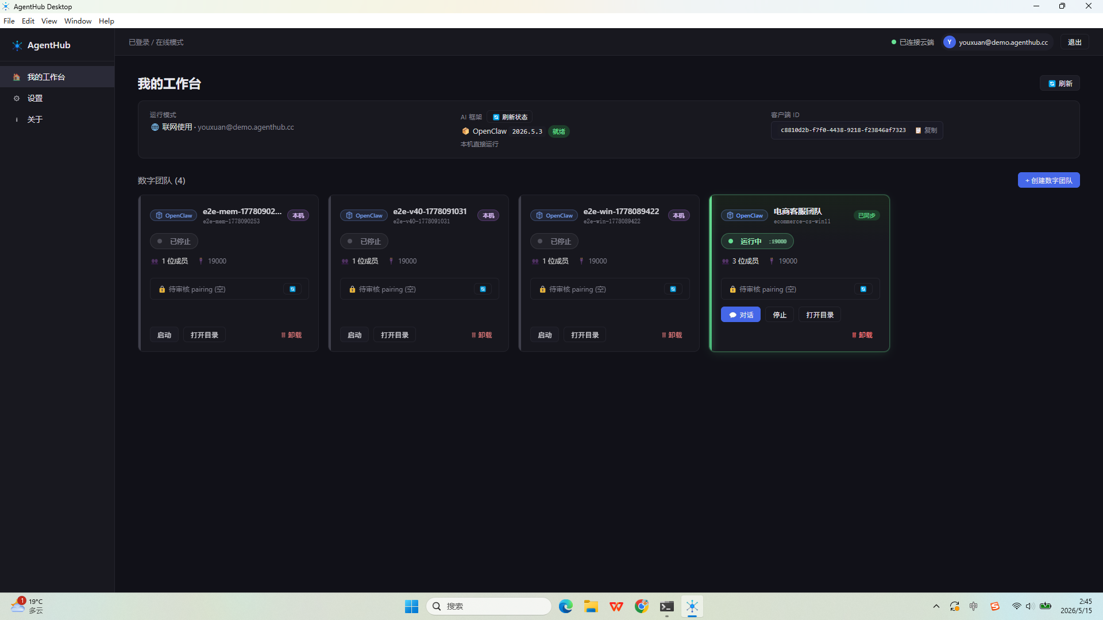Screen dimensions: 1103x620
Task: Click the AgentHub logo in sidebar
Action: coord(17,45)
